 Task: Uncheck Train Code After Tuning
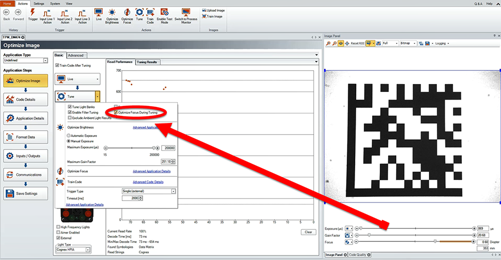point(57,65)
